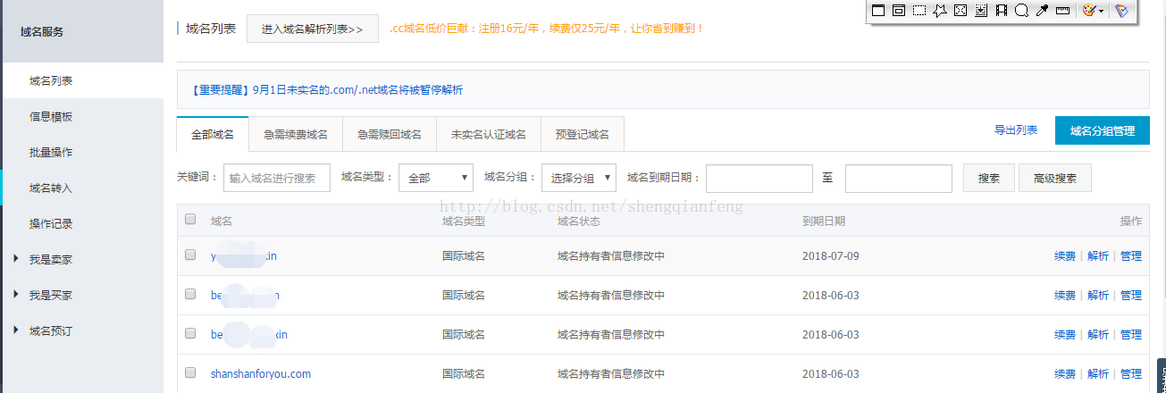Open the 域名分组 选择分组 dropdown

pyautogui.click(x=579, y=178)
